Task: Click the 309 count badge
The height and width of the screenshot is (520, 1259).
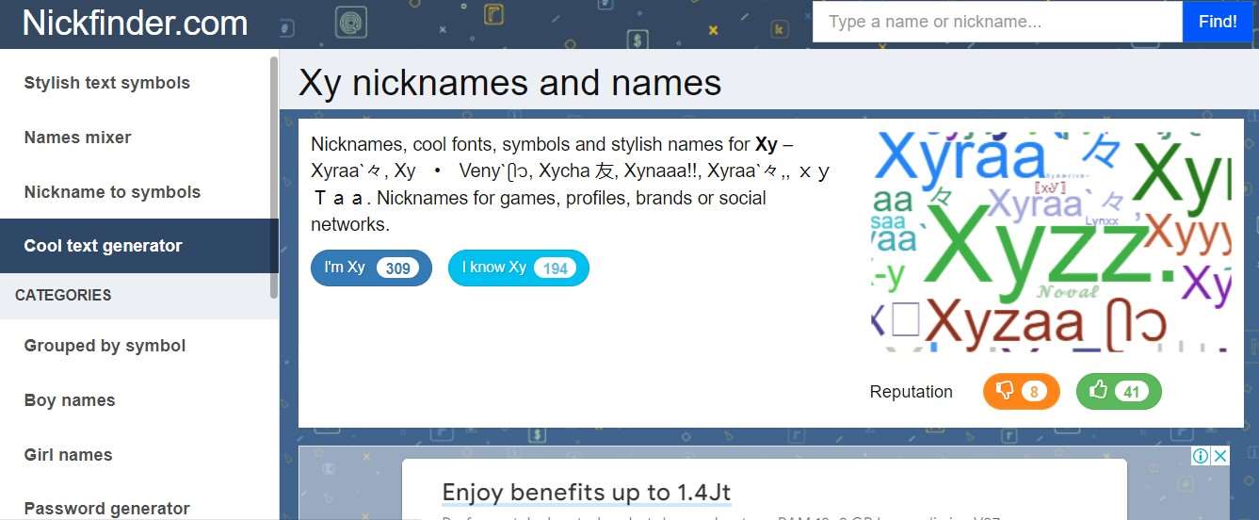Action: pos(397,268)
